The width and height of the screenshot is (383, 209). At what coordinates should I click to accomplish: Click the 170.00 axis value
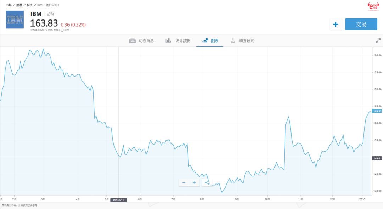377,89
